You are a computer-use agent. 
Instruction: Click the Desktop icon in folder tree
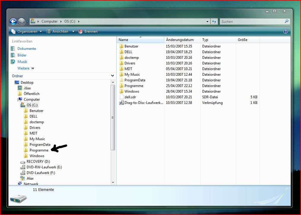pyautogui.click(x=17, y=83)
